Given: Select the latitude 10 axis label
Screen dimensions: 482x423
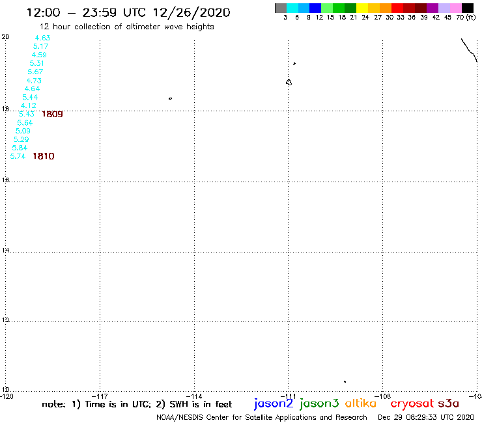Looking at the screenshot, I should pyautogui.click(x=5, y=390).
